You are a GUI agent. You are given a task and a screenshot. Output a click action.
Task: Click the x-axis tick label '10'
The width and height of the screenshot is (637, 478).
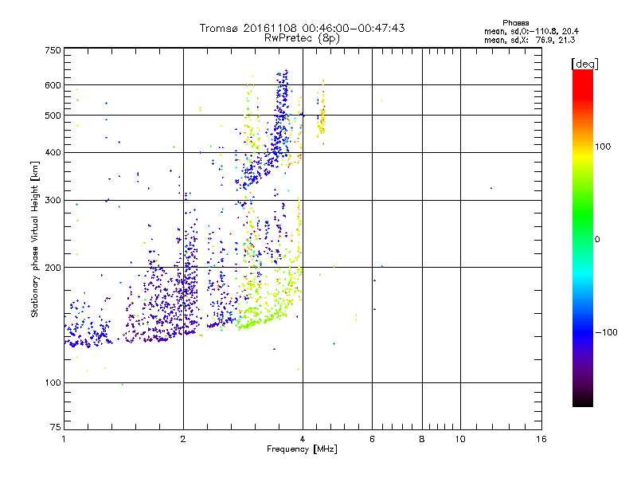(x=460, y=439)
